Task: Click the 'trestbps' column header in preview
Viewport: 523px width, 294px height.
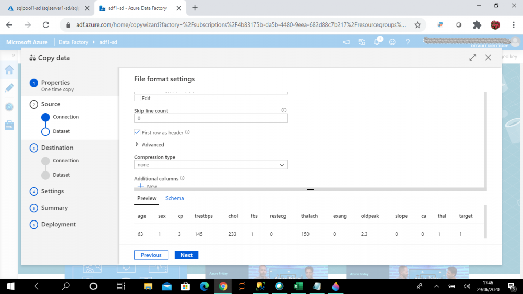Action: tap(203, 216)
